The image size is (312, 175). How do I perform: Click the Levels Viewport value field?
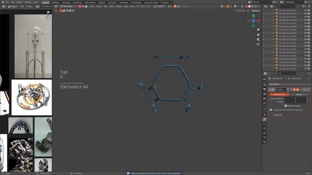click(x=295, y=98)
